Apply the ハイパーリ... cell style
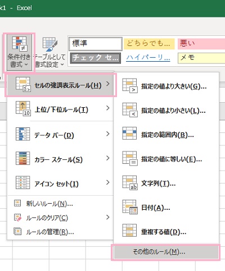 [x=148, y=58]
